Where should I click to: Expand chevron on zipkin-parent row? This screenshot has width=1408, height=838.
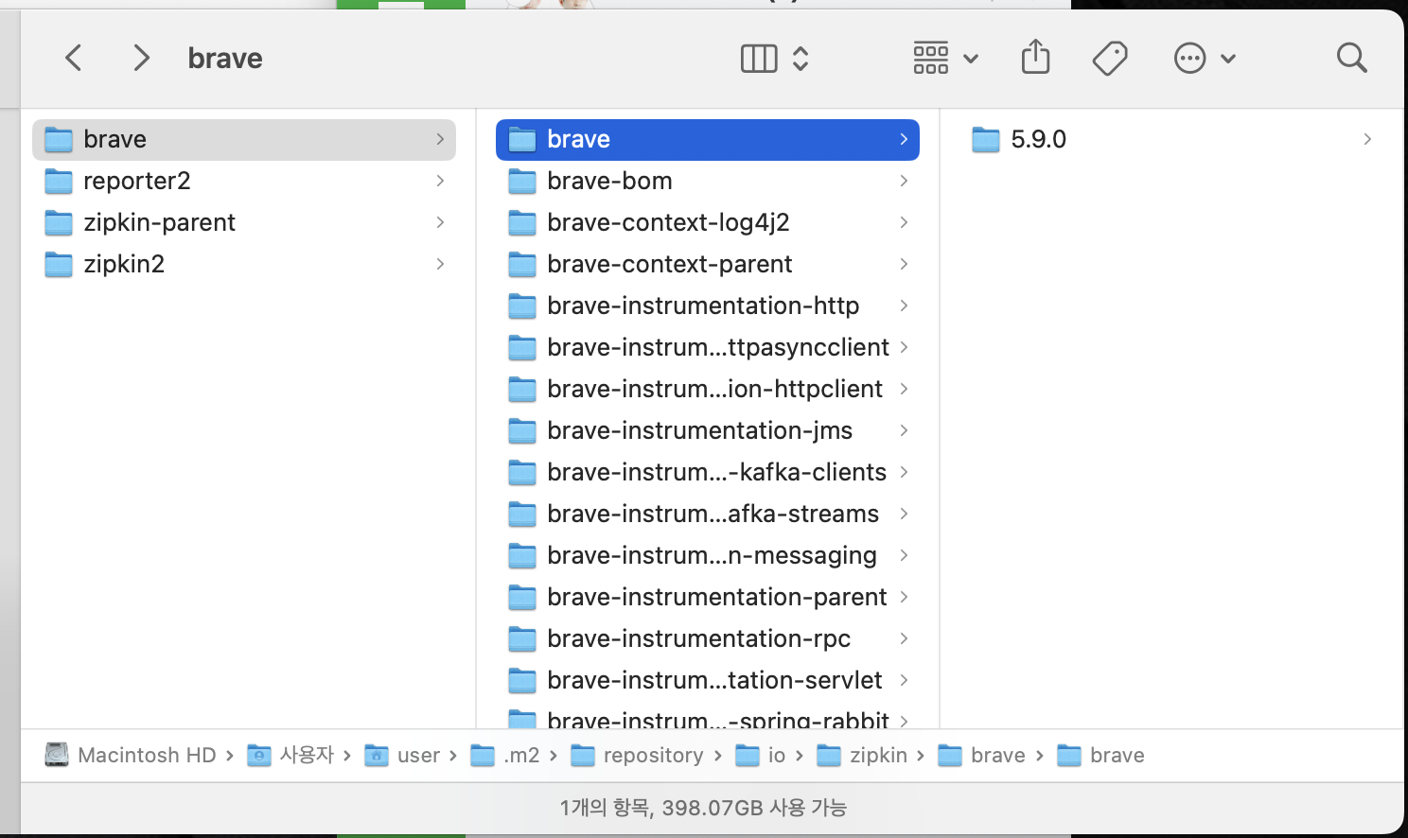pos(440,222)
